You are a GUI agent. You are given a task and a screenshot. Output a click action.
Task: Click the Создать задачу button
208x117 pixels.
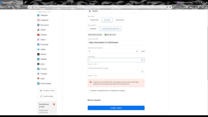(116, 108)
